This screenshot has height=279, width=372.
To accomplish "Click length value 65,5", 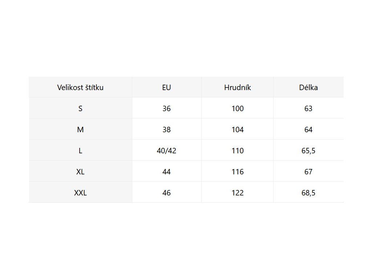I will click(308, 151).
